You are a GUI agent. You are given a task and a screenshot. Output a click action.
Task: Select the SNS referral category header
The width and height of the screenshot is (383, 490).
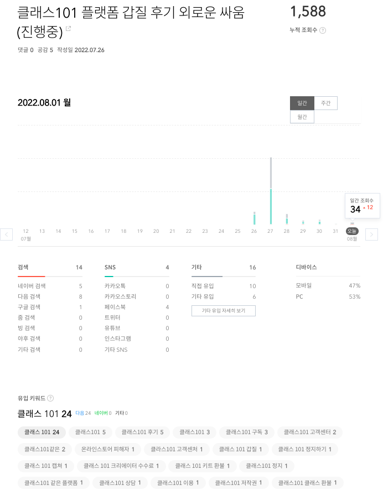click(x=137, y=268)
